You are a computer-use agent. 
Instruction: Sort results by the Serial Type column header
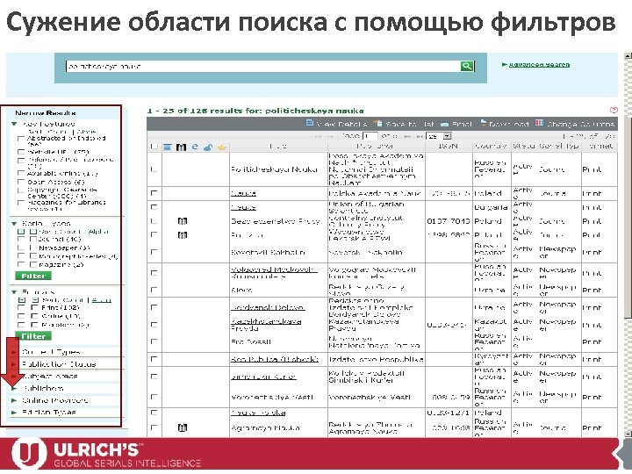[558, 147]
